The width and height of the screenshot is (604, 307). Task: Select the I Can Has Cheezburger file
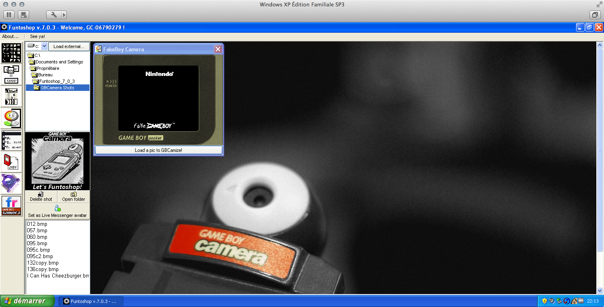pos(58,275)
